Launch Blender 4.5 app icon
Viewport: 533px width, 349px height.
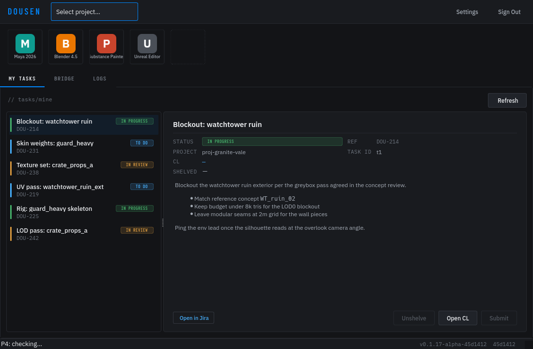click(x=65, y=47)
